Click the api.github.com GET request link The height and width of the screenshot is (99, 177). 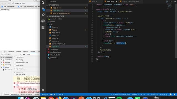coord(30,83)
